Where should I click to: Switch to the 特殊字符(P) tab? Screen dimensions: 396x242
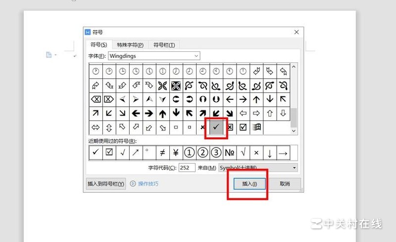point(130,45)
